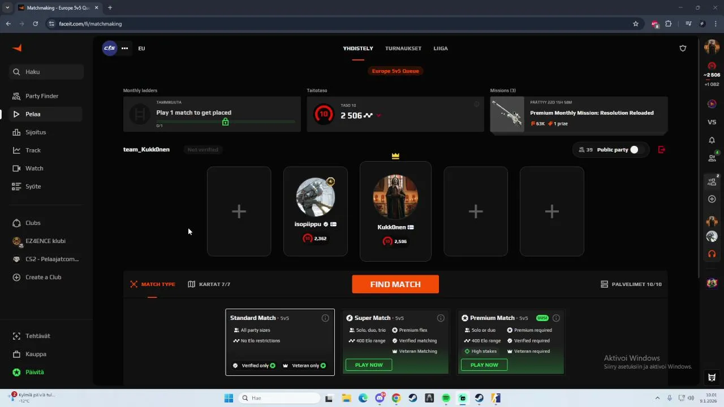This screenshot has height=407, width=724.
Task: Bookmark this page with the star icon
Action: [x=636, y=24]
